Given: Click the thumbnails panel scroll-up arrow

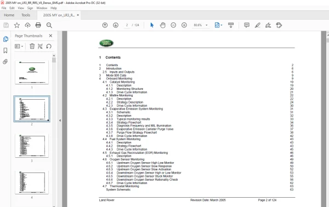Looking at the screenshot, I should [54, 55].
